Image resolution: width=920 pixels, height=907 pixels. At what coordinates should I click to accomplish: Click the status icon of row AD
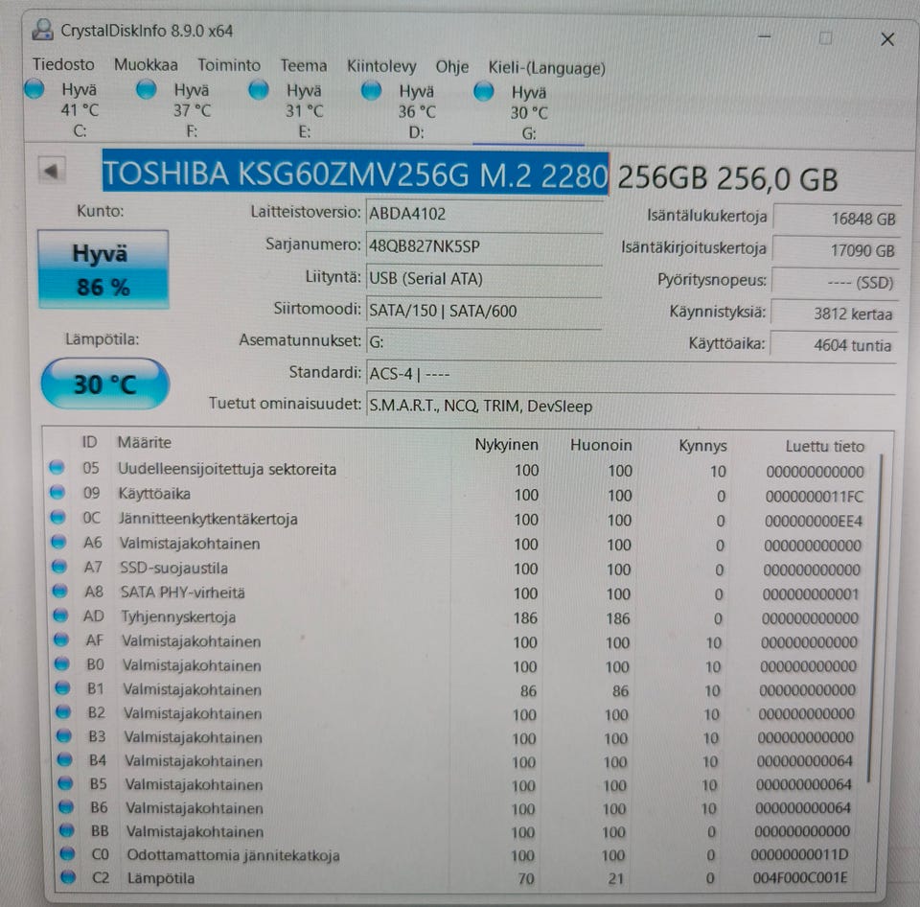point(60,616)
